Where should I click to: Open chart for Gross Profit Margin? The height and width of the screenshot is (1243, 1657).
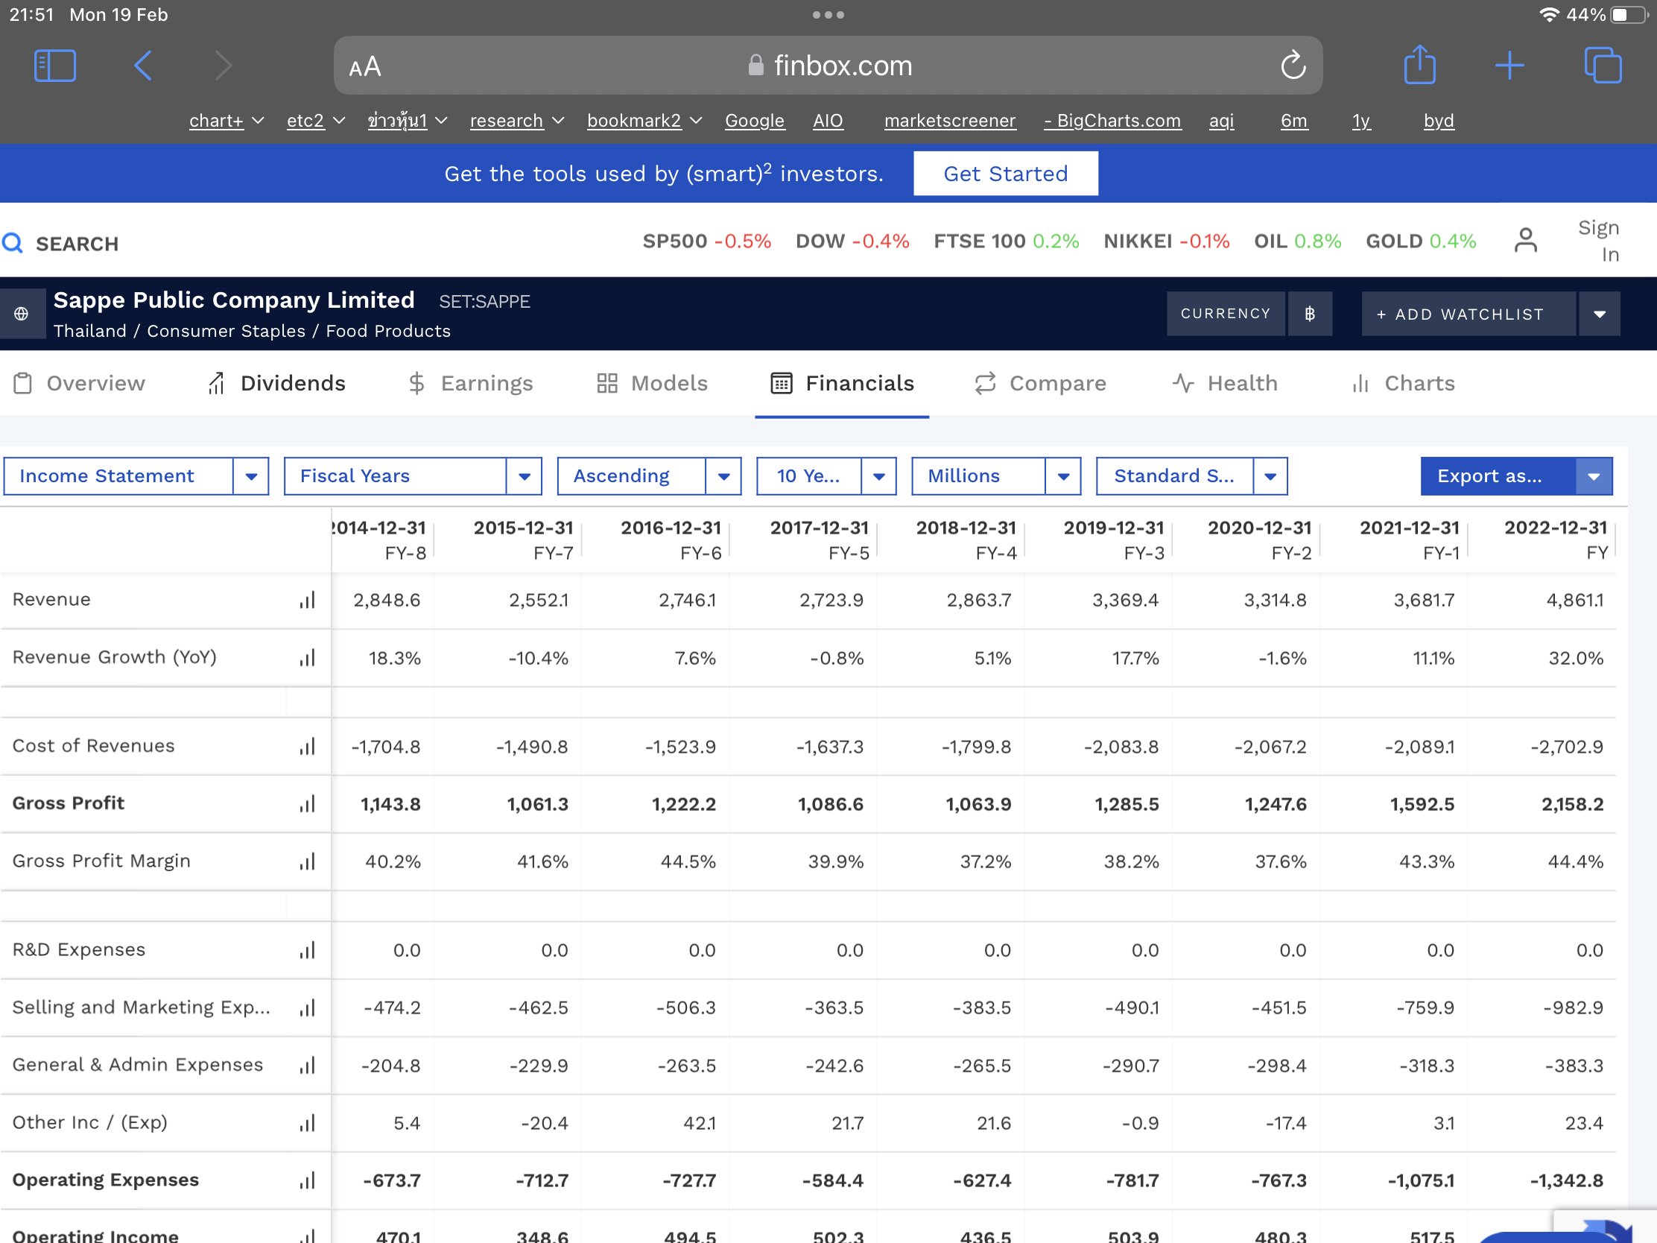[x=307, y=861]
